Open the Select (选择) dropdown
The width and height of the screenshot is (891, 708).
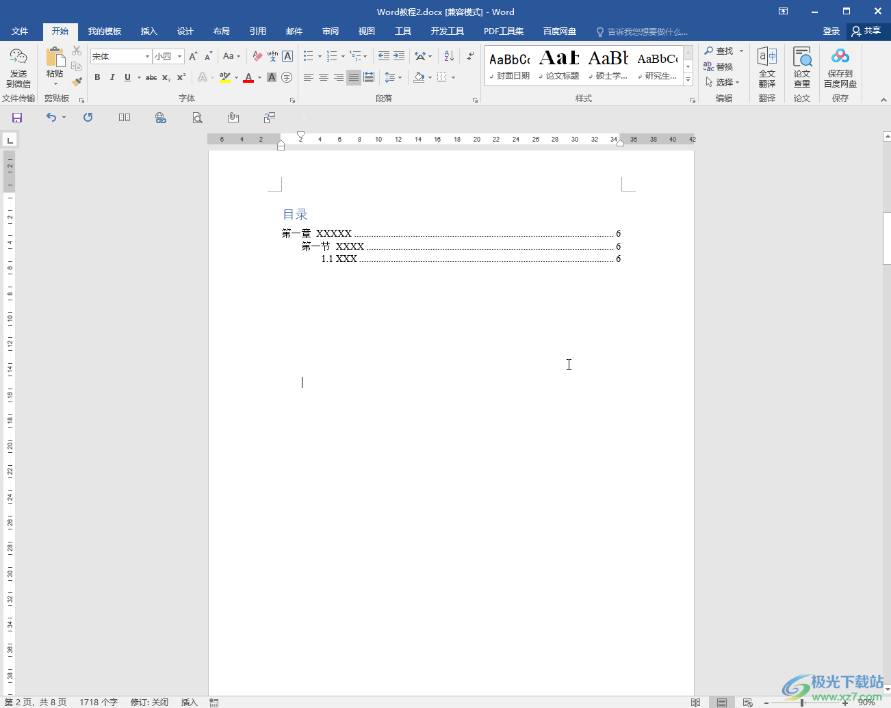coord(723,82)
